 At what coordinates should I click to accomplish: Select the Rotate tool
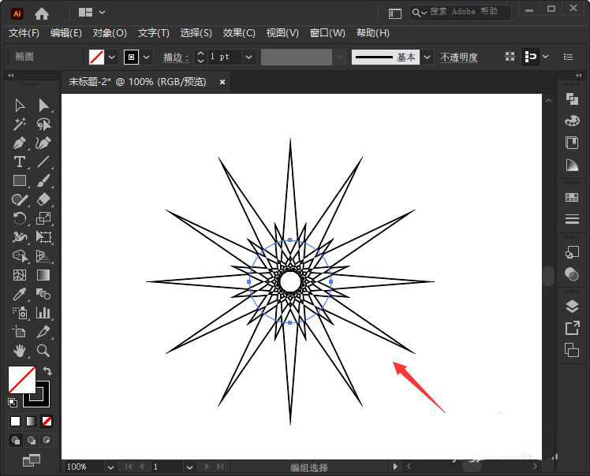[x=20, y=218]
